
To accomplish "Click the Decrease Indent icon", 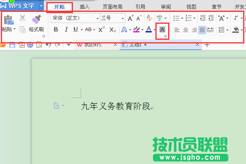I will [x=203, y=18].
